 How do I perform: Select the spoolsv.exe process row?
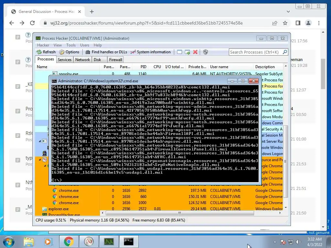(x=159, y=74)
